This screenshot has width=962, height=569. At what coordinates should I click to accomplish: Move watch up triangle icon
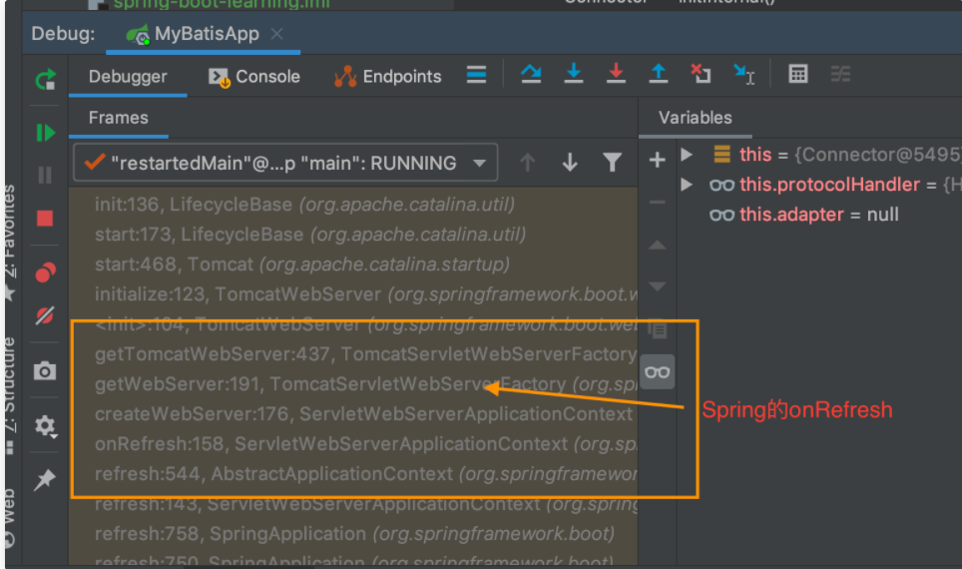tap(657, 245)
